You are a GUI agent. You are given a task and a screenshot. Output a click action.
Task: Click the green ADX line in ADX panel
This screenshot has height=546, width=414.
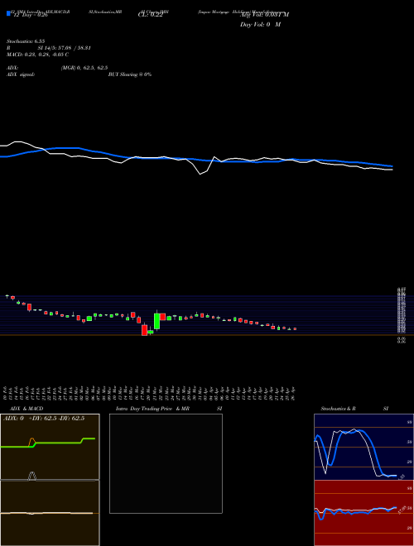[x=48, y=443]
